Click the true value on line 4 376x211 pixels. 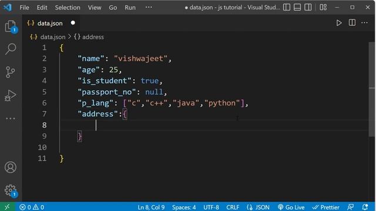point(150,81)
